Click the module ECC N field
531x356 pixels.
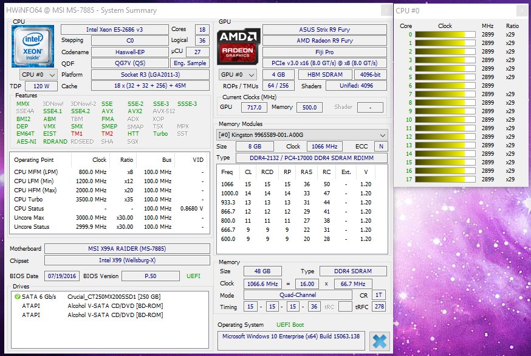pos(381,147)
